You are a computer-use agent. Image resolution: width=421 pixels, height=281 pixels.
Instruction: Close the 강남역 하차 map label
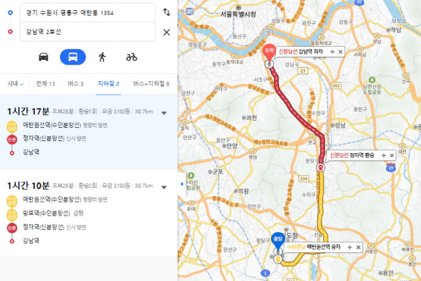pyautogui.click(x=340, y=51)
